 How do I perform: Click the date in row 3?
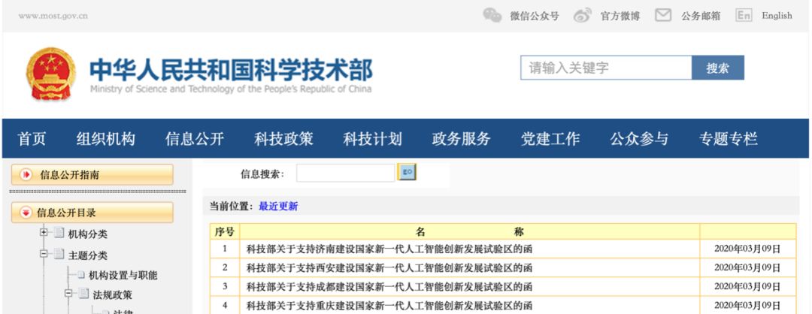747,286
